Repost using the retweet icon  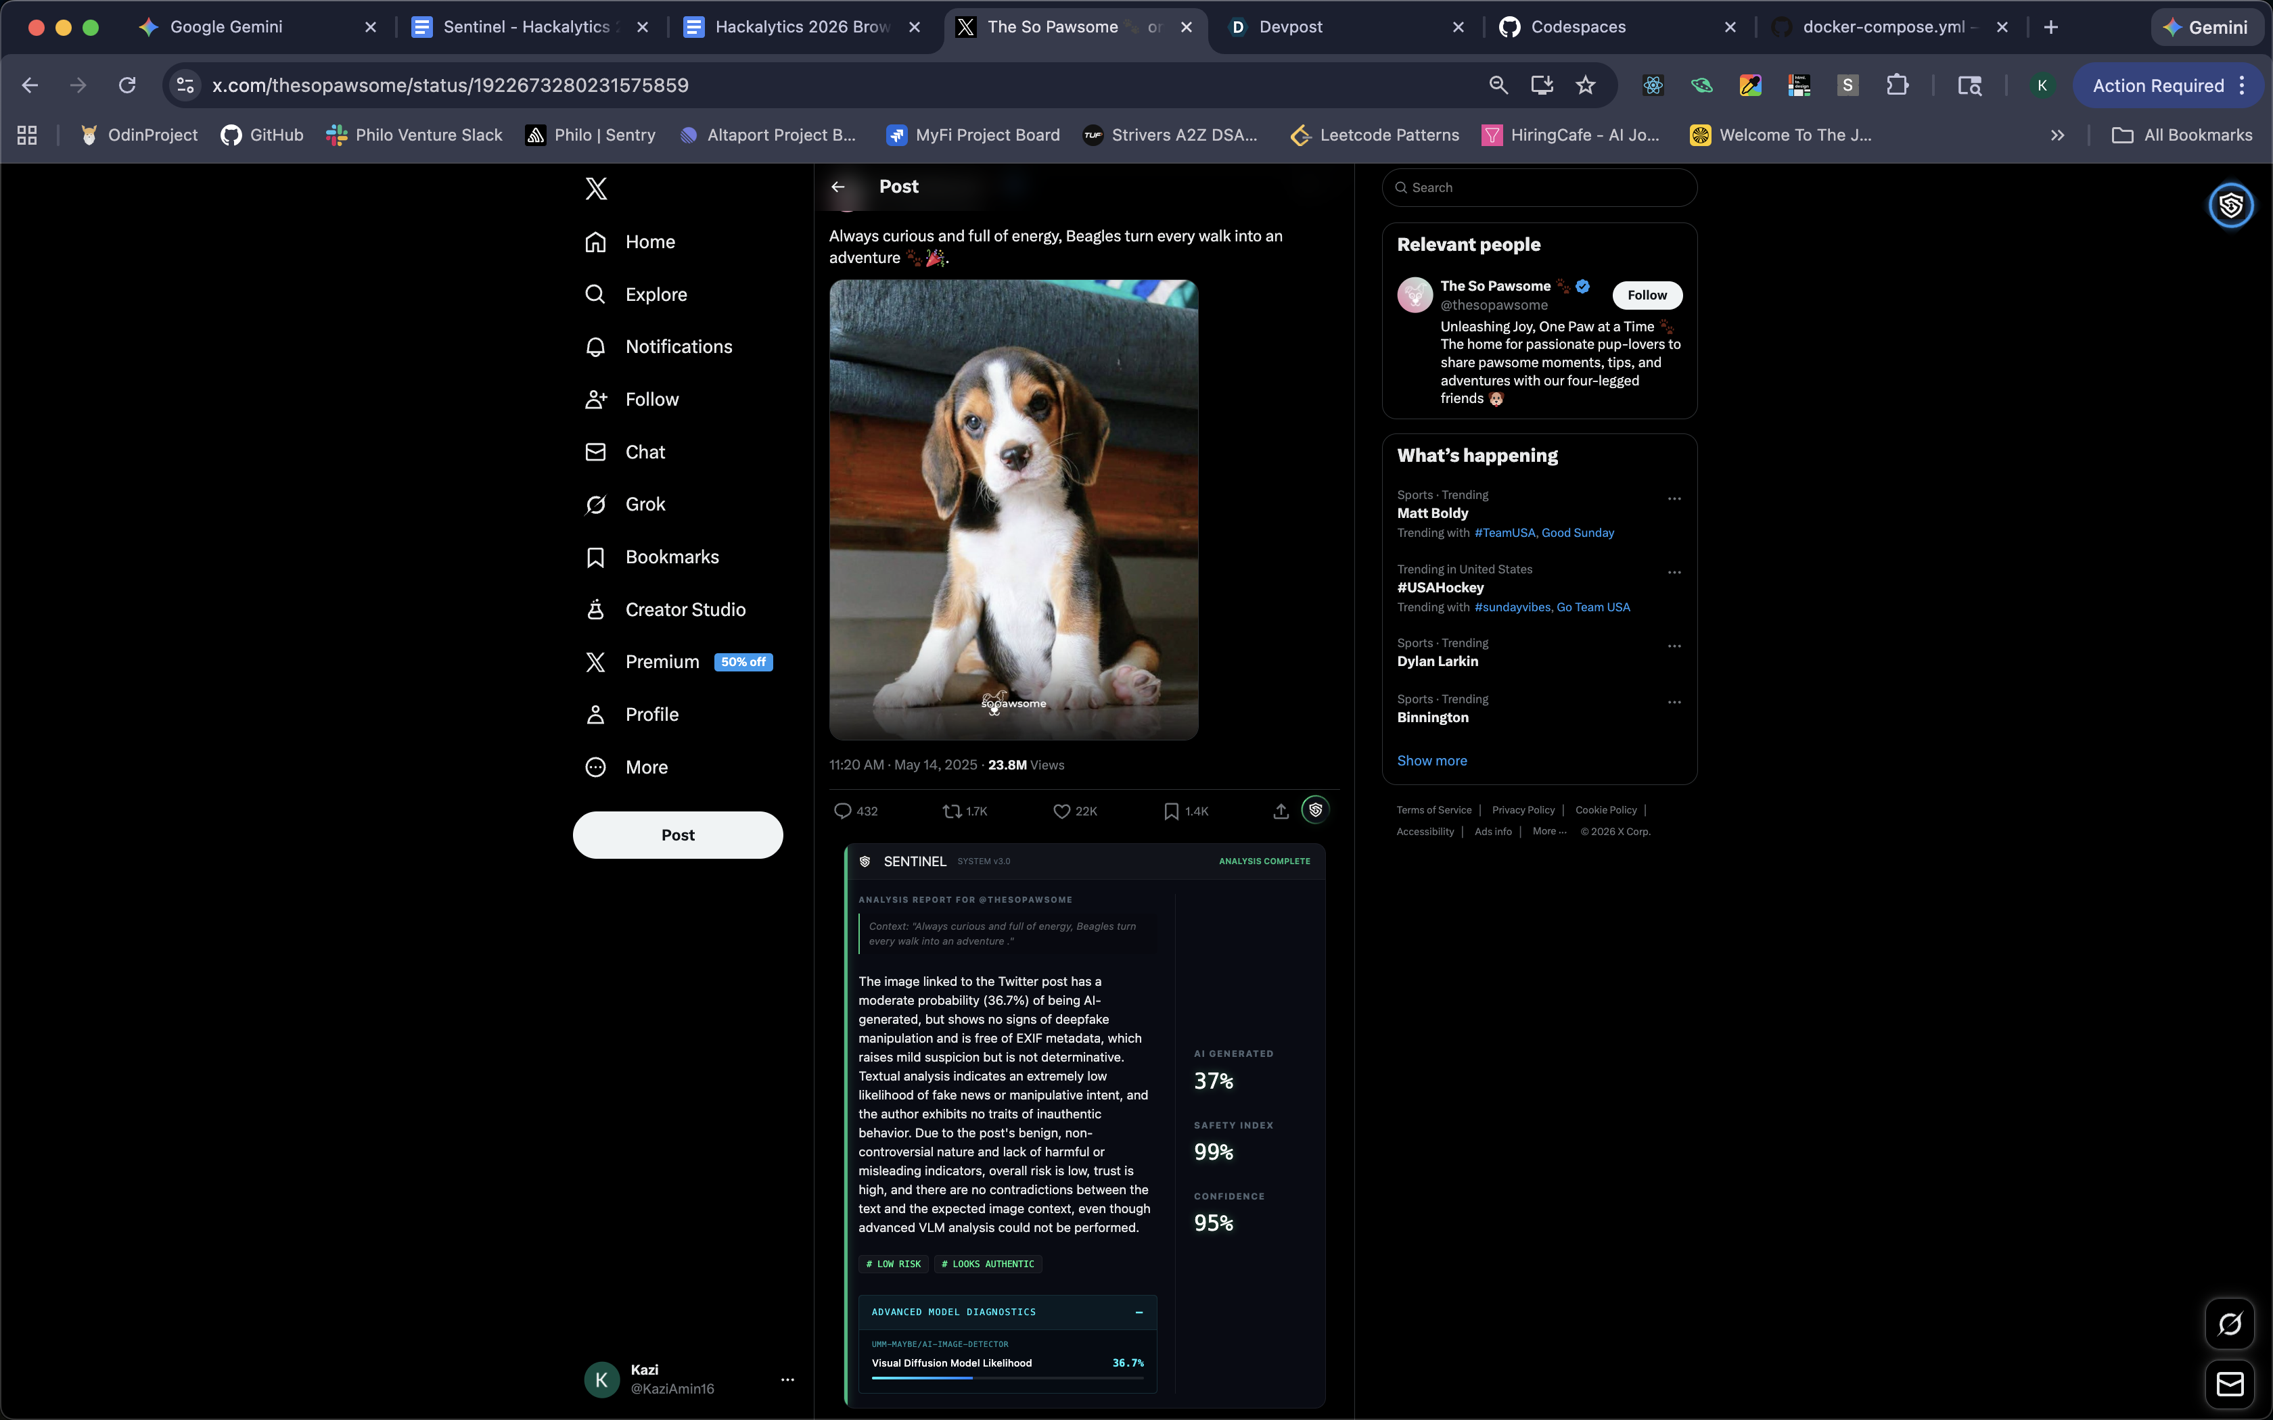pyautogui.click(x=951, y=811)
